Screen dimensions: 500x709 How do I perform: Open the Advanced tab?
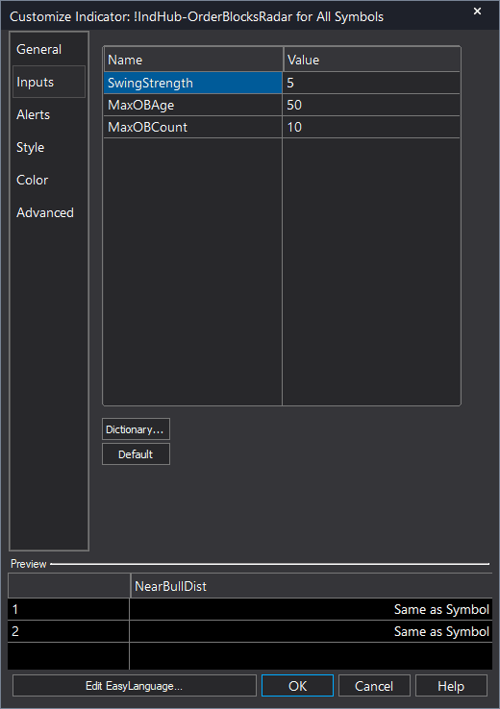tap(49, 212)
